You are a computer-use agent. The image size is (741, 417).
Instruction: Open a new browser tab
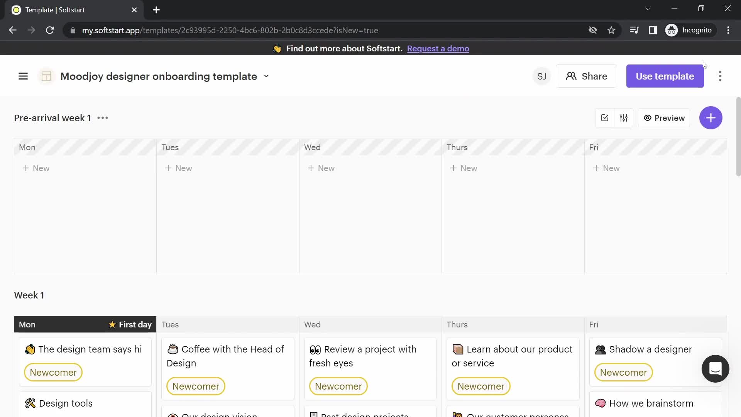pyautogui.click(x=156, y=10)
